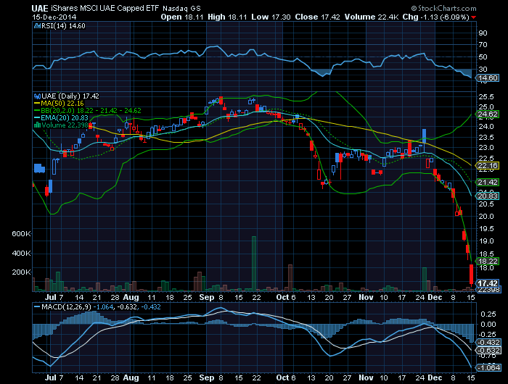This screenshot has height=384, width=508.
Task: Click the -0.432 histogram value tag on right axis
Action: [488, 342]
